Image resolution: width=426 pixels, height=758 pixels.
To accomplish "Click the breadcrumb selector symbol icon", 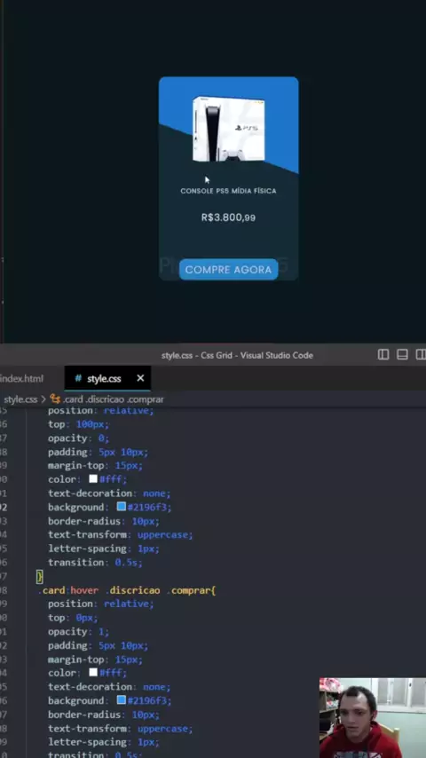I will pyautogui.click(x=55, y=399).
